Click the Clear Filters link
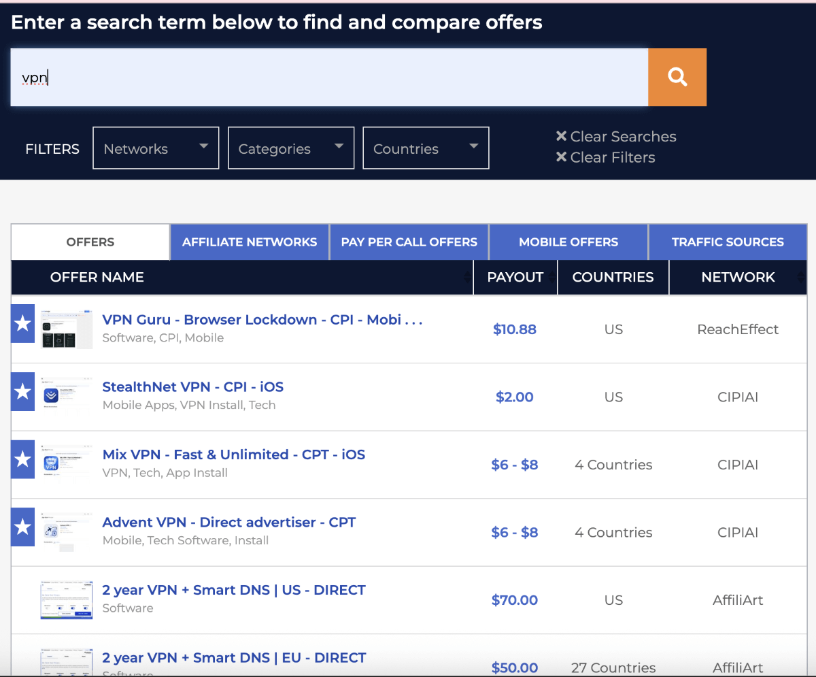The height and width of the screenshot is (677, 816). [605, 157]
